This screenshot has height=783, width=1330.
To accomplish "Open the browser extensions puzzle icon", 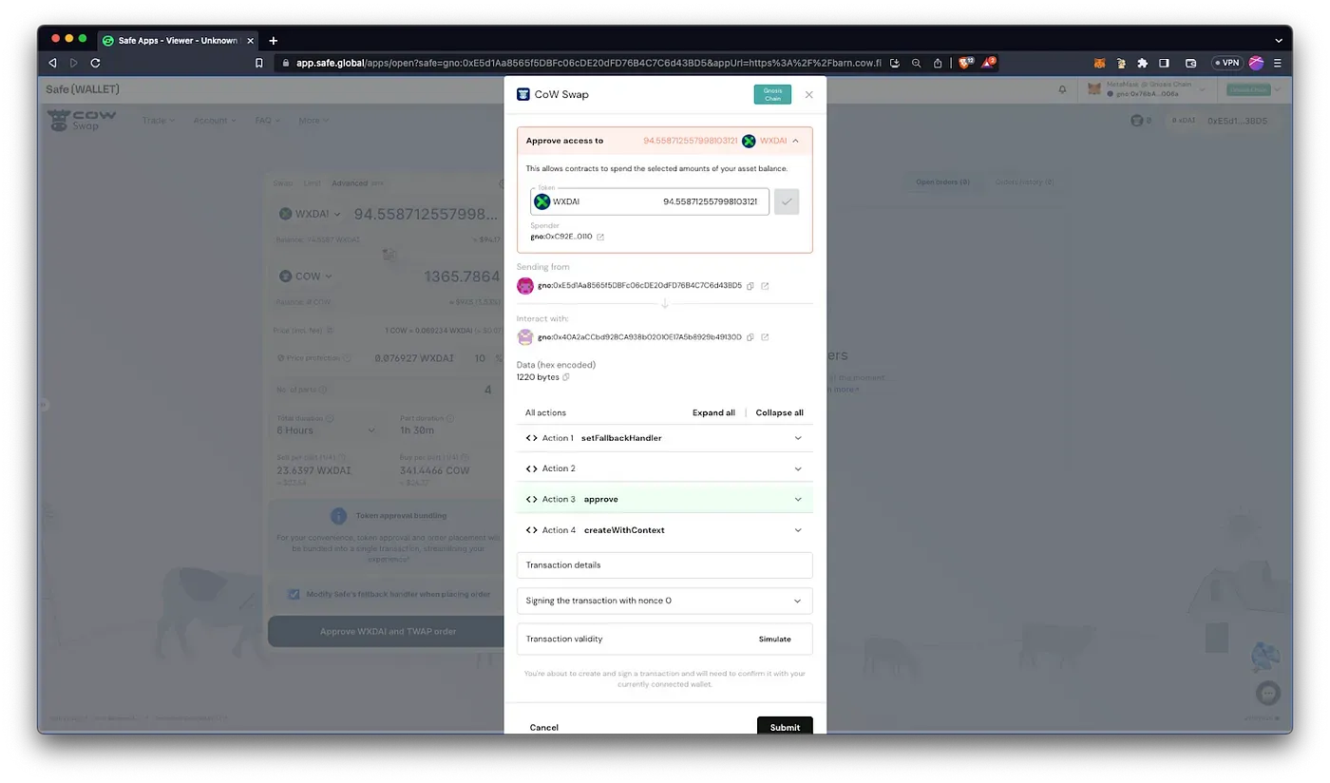I will click(1142, 63).
